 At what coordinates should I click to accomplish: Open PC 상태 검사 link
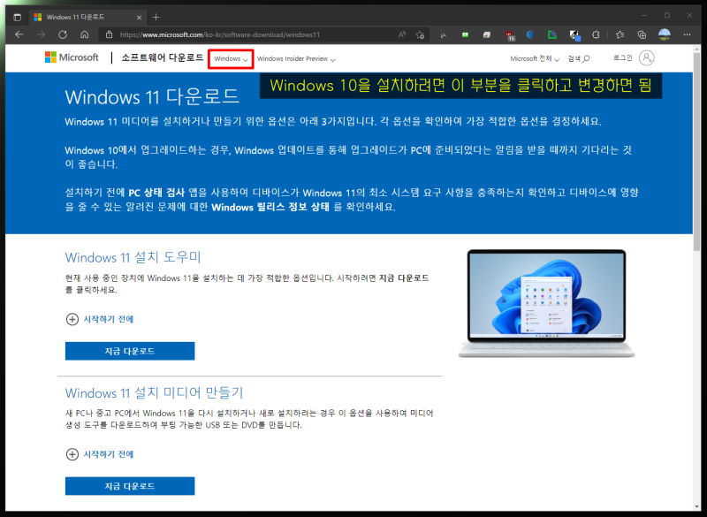tap(156, 193)
